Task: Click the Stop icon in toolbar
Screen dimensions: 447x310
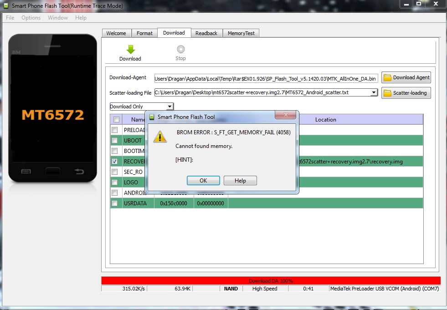Action: click(x=181, y=49)
